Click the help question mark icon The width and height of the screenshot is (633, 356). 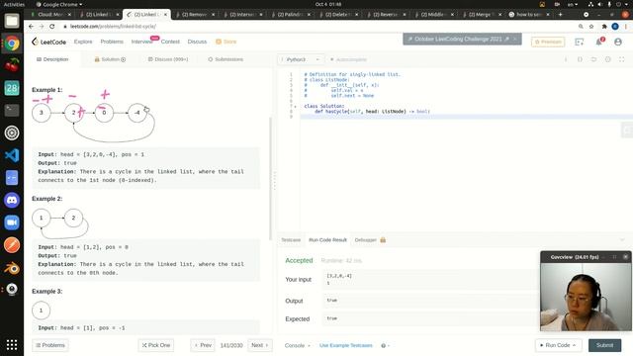click(x=383, y=345)
